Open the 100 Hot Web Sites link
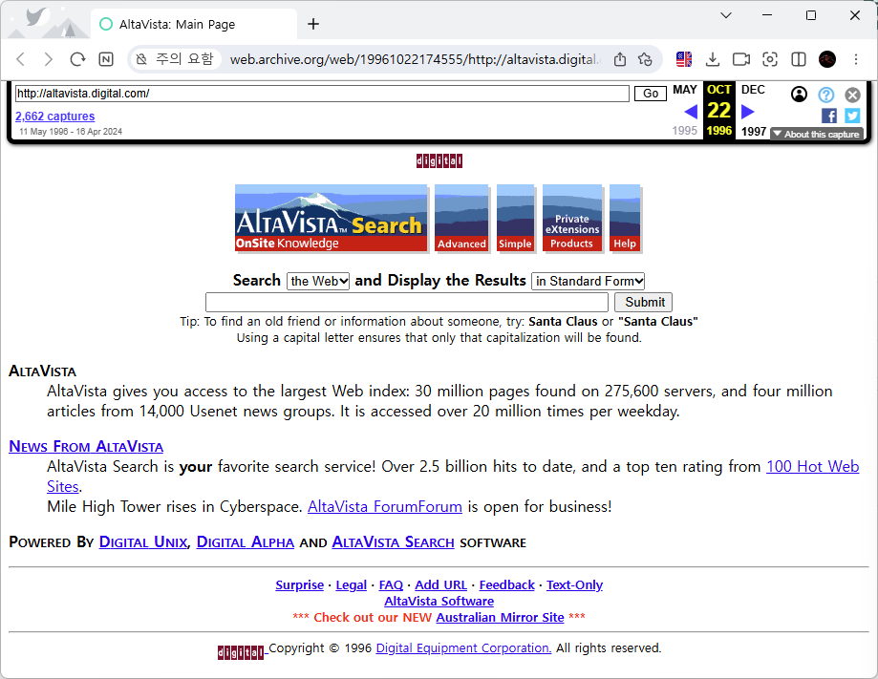Image resolution: width=878 pixels, height=679 pixels. pos(812,467)
